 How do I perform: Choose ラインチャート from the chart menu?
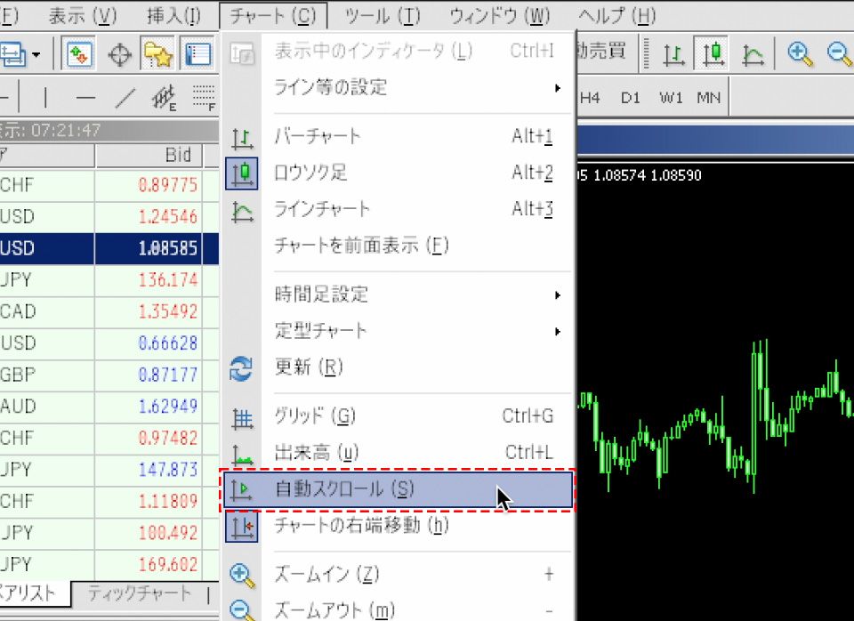(x=322, y=209)
